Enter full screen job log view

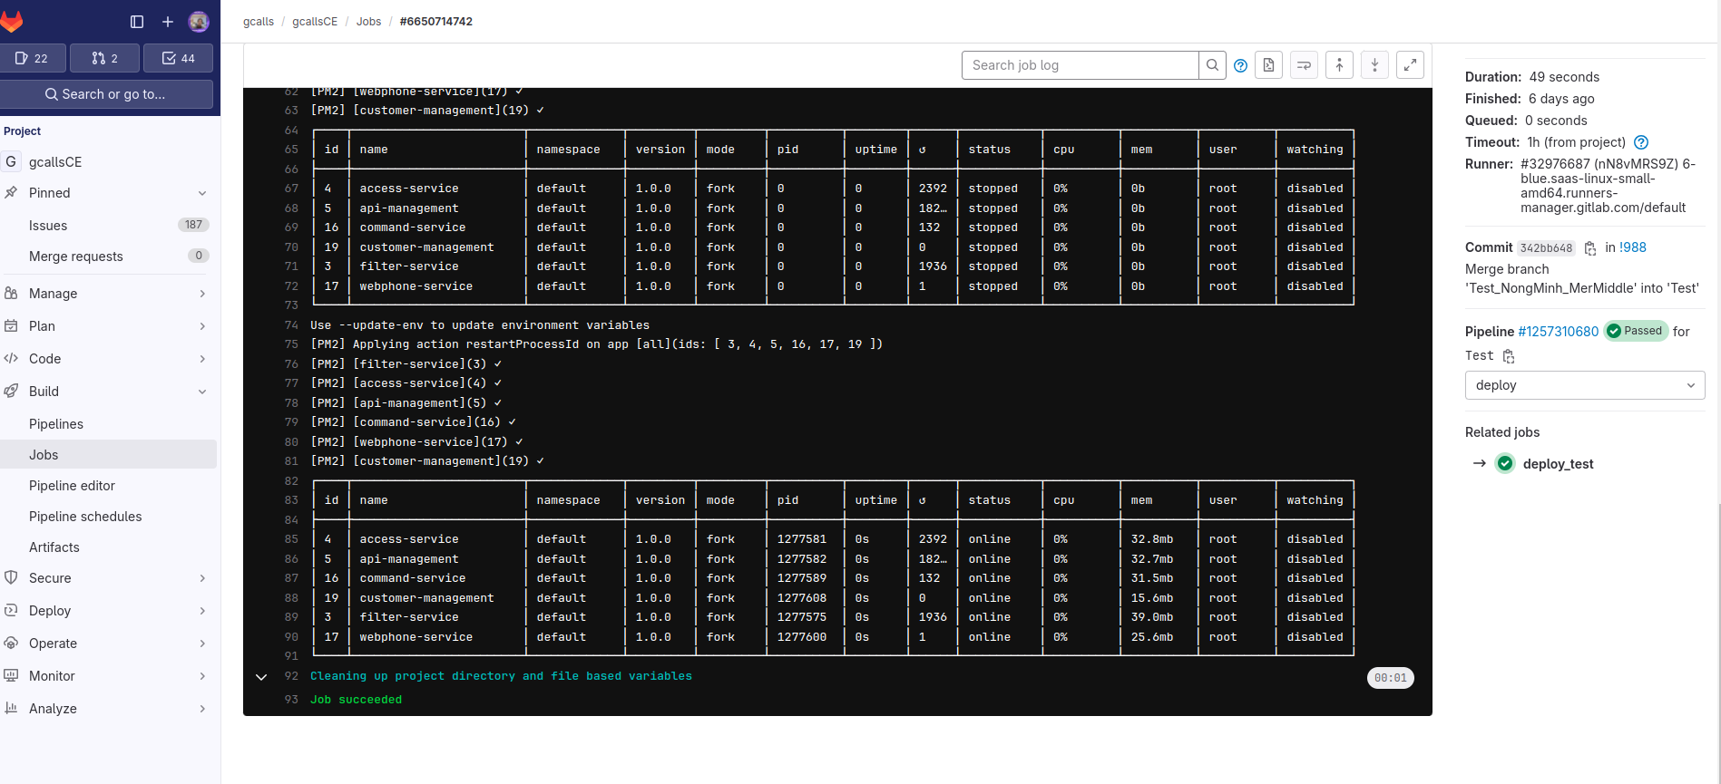(x=1410, y=65)
